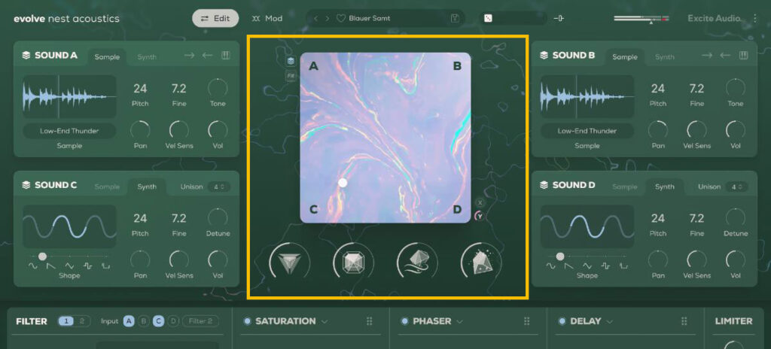
Task: Select the Synth tab in Sound A
Action: point(147,57)
